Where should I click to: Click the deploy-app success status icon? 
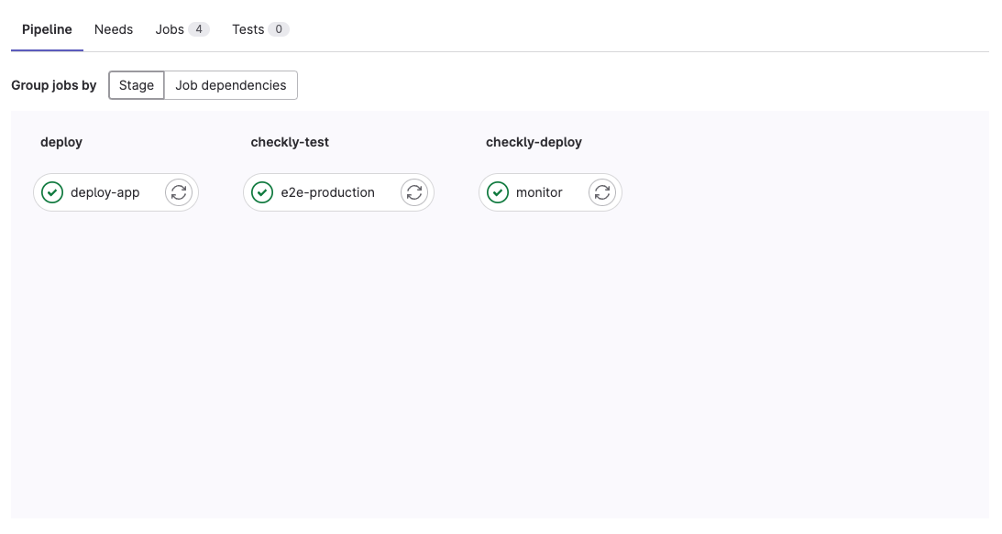click(51, 192)
